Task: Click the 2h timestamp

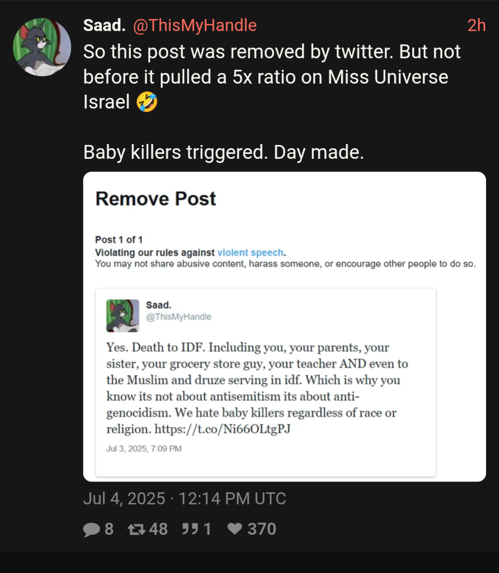Action: pos(476,25)
